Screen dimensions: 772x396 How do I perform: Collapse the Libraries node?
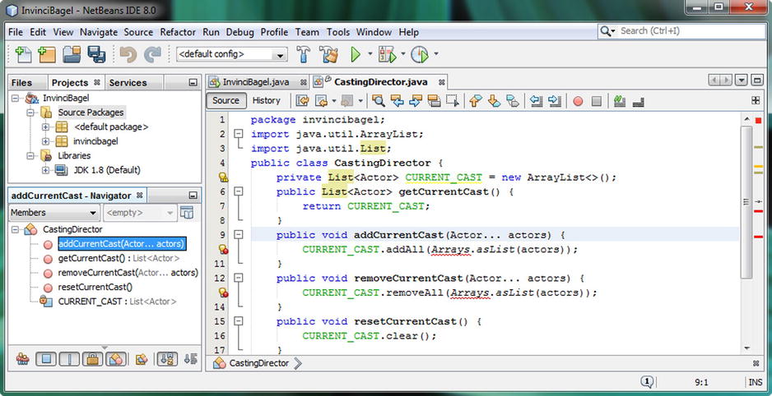(x=30, y=156)
